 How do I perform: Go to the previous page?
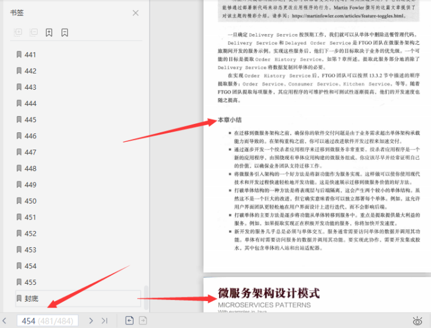(x=5, y=321)
